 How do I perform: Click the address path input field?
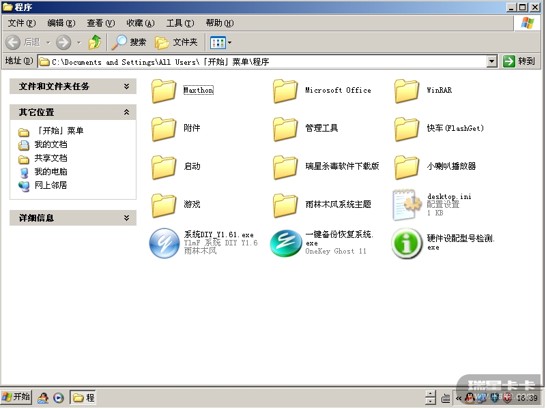coord(263,61)
